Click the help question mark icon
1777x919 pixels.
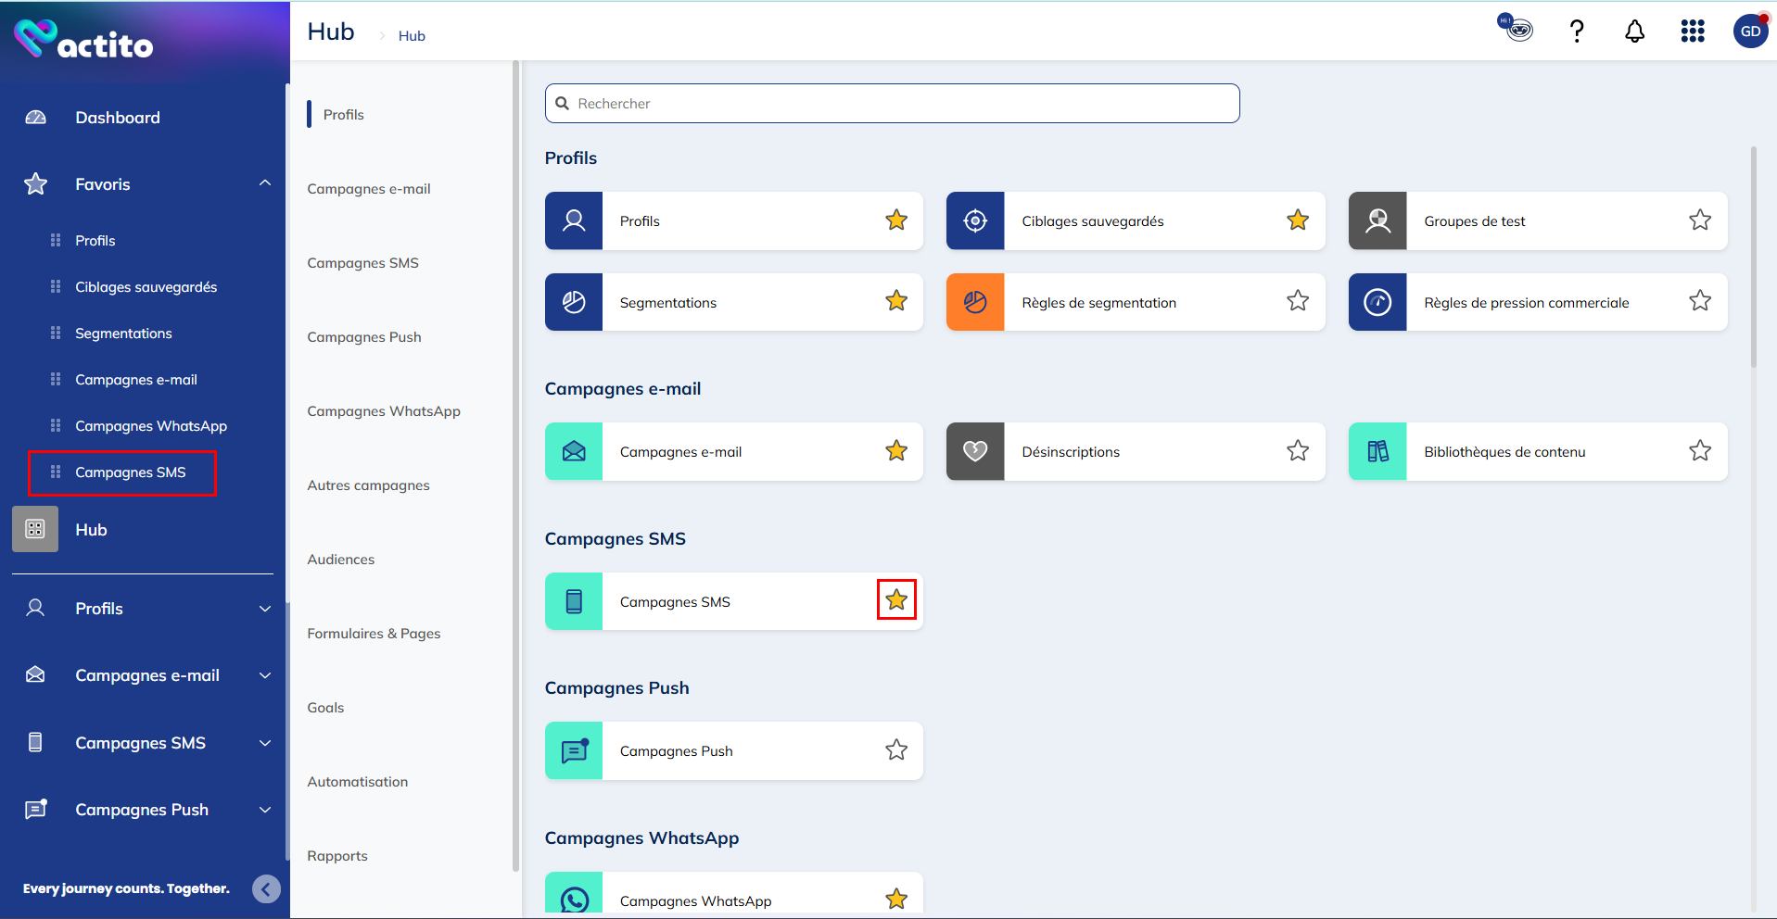pos(1576,31)
